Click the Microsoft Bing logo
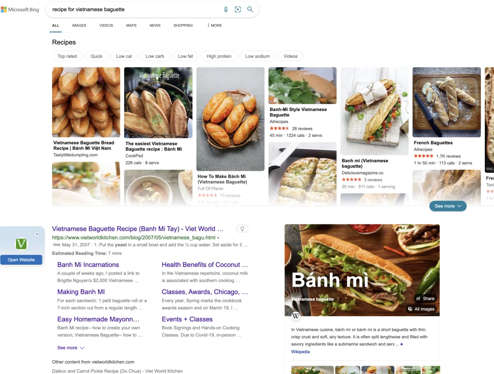The width and height of the screenshot is (494, 374). [x=20, y=9]
